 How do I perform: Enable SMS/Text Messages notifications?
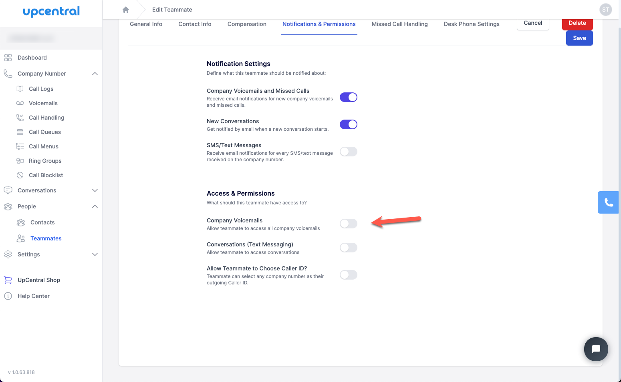[348, 151]
